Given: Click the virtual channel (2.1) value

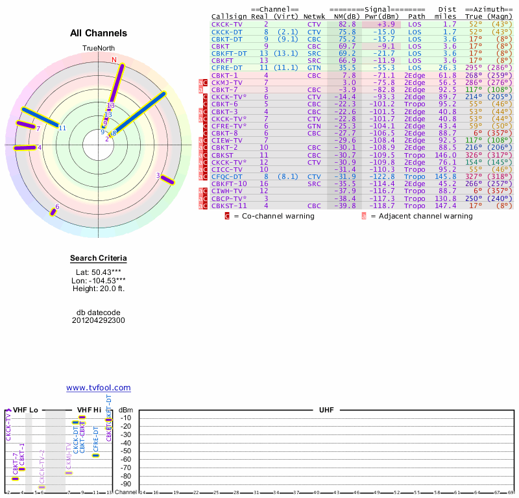Looking at the screenshot, I should click(x=287, y=32).
